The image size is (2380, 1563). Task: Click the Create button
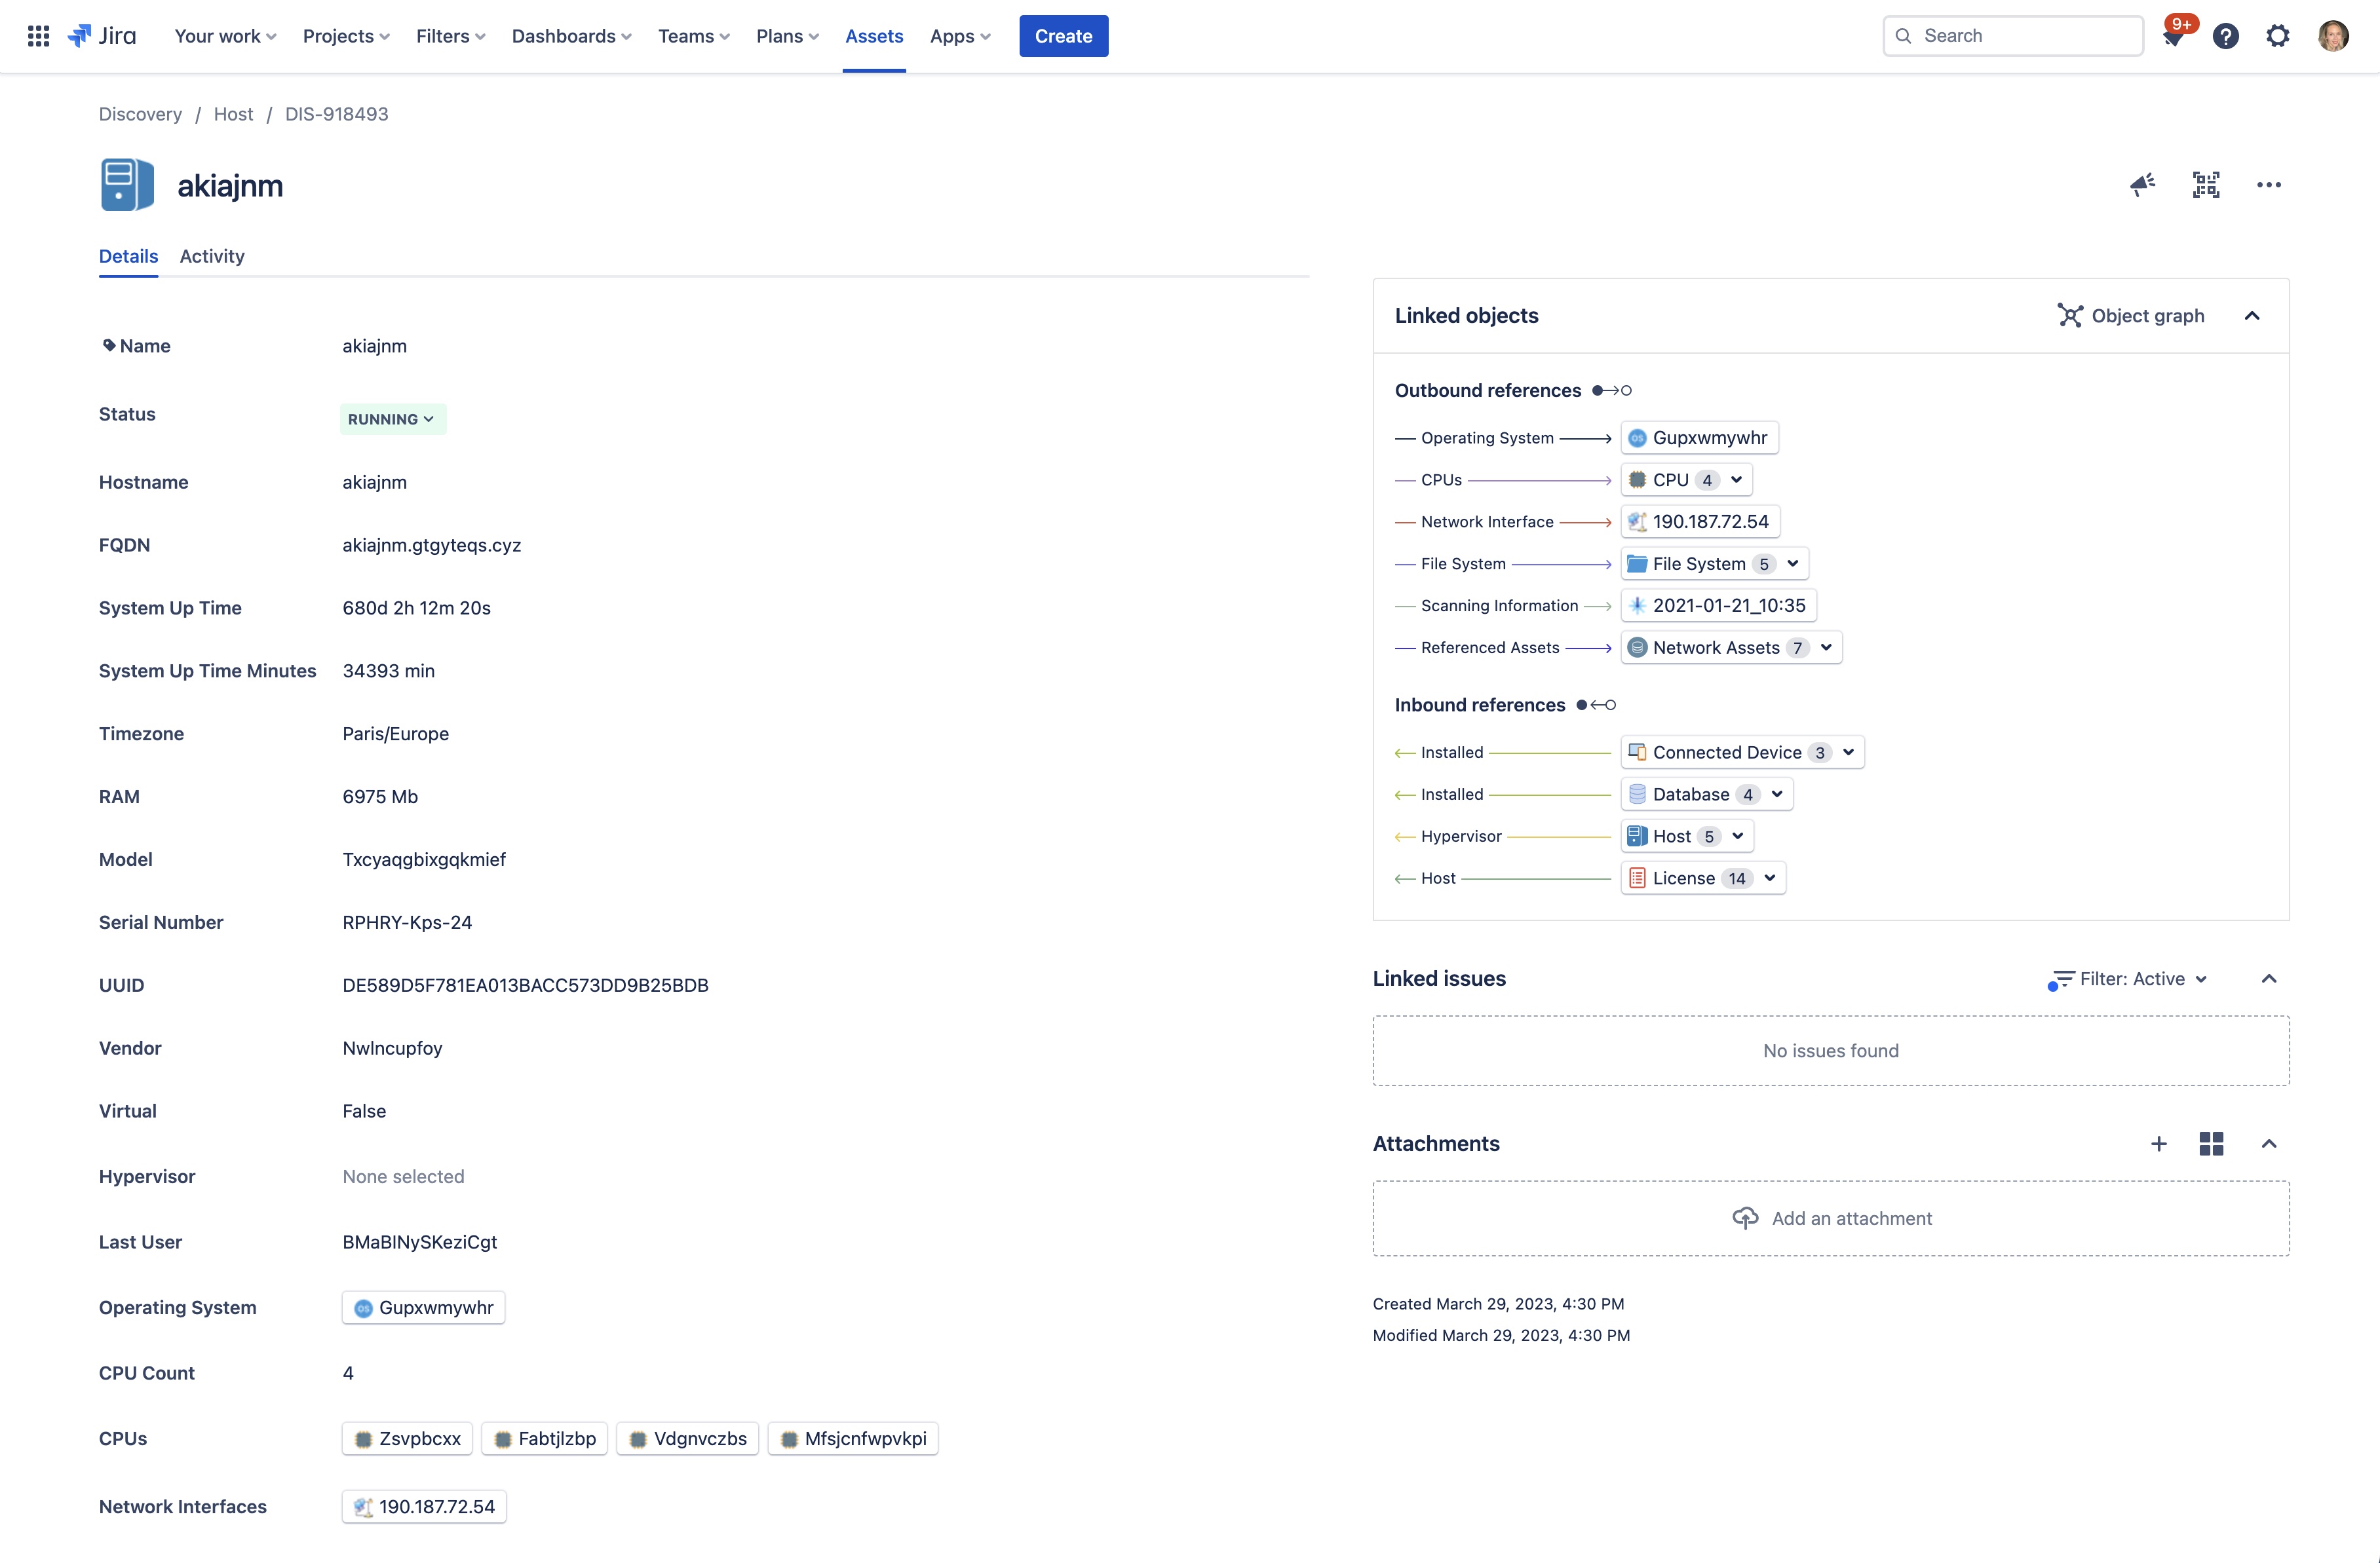[1063, 35]
